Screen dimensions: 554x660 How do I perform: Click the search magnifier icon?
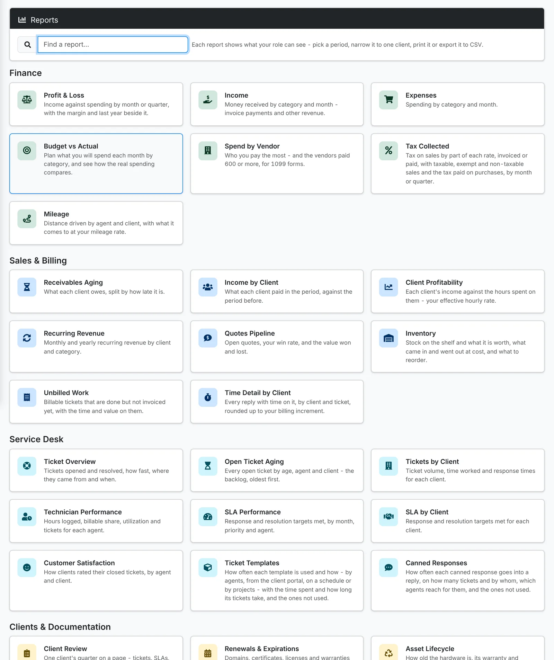(x=28, y=45)
